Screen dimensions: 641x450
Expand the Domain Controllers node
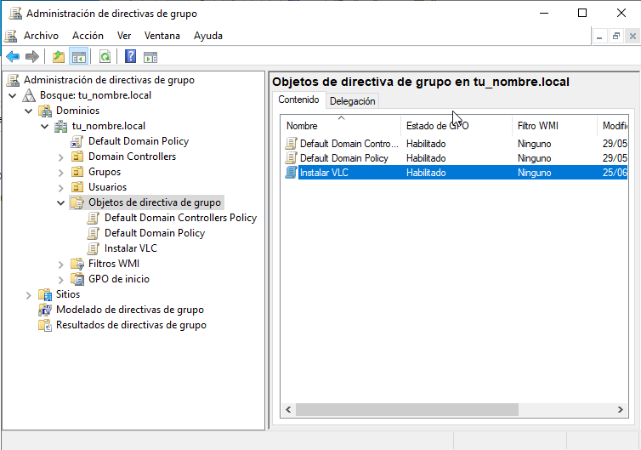(x=61, y=157)
